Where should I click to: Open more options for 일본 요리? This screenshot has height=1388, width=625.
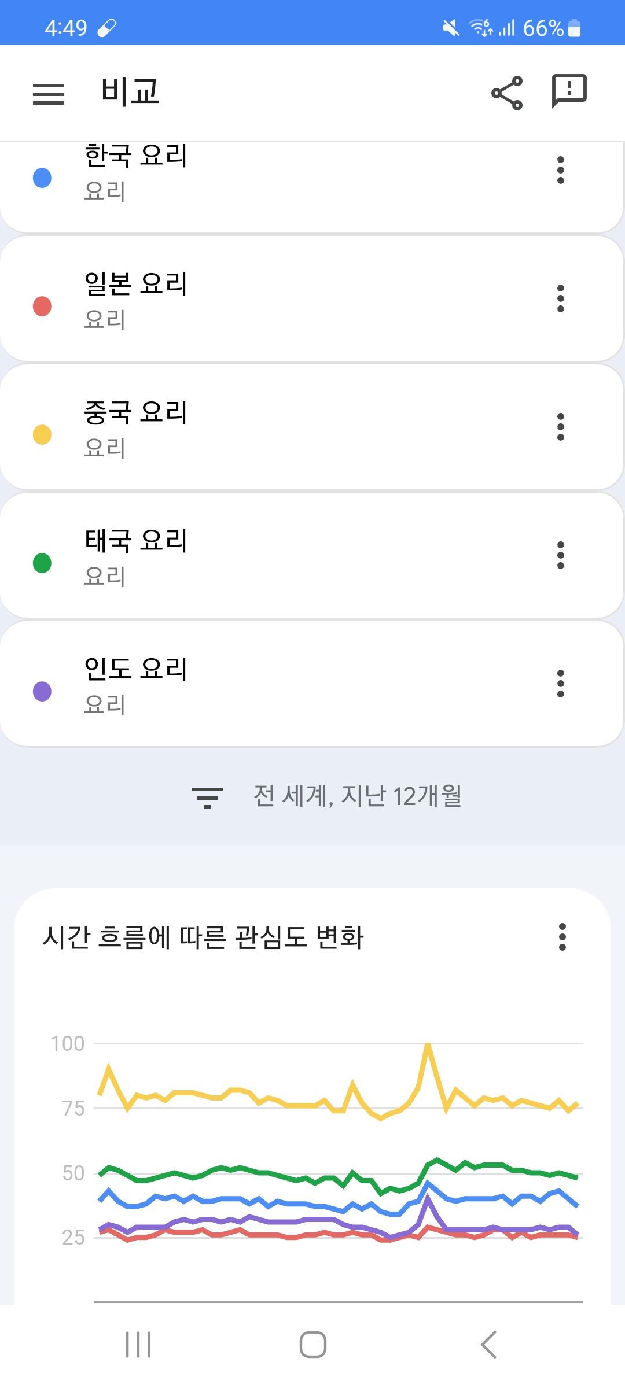click(560, 298)
